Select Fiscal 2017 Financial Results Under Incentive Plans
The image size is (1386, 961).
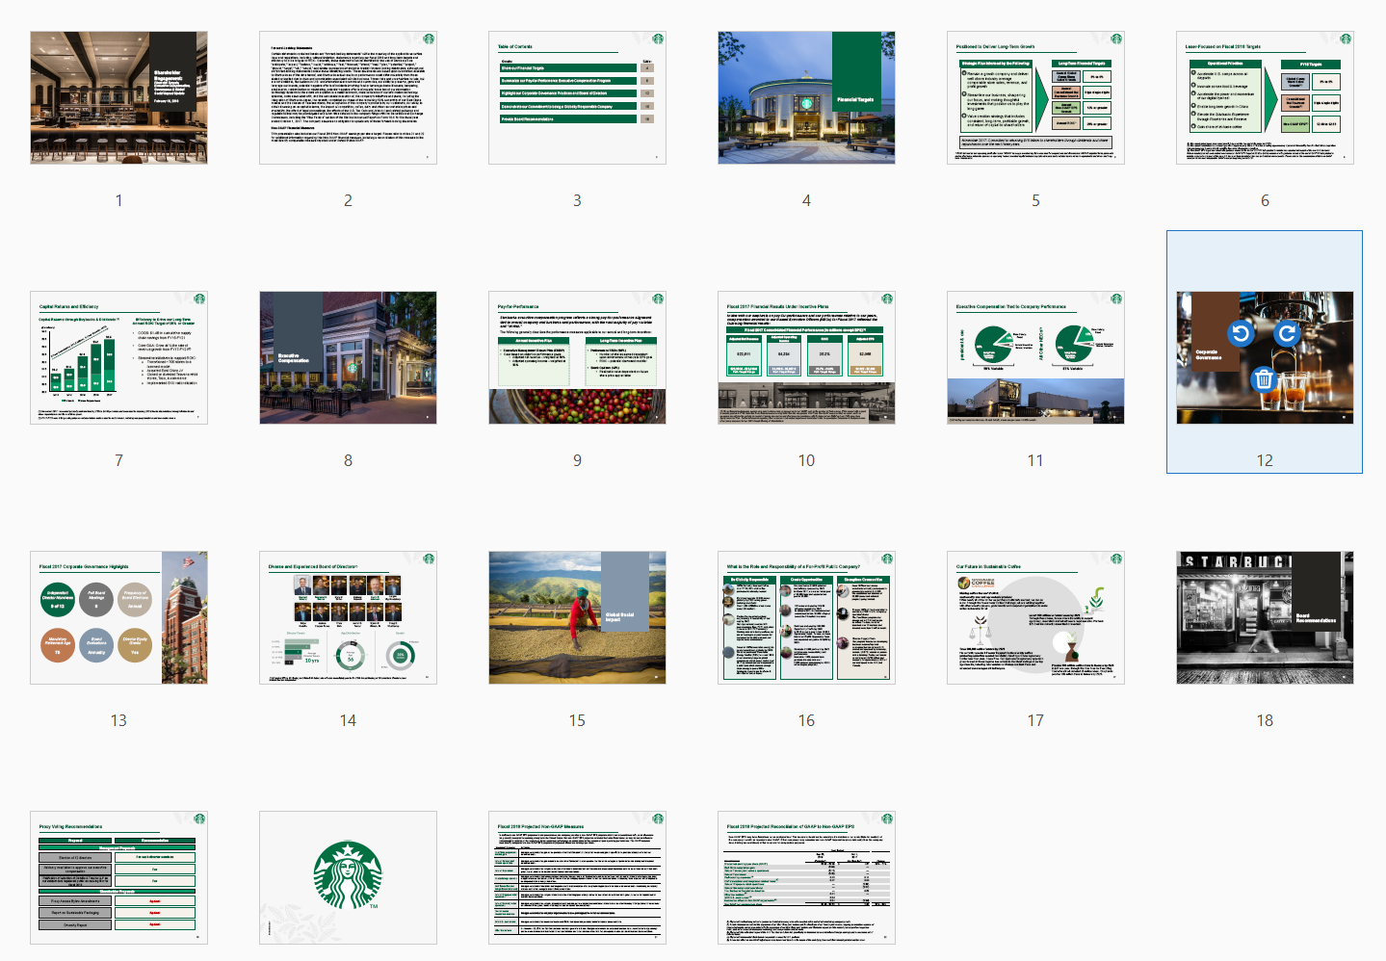coord(806,357)
